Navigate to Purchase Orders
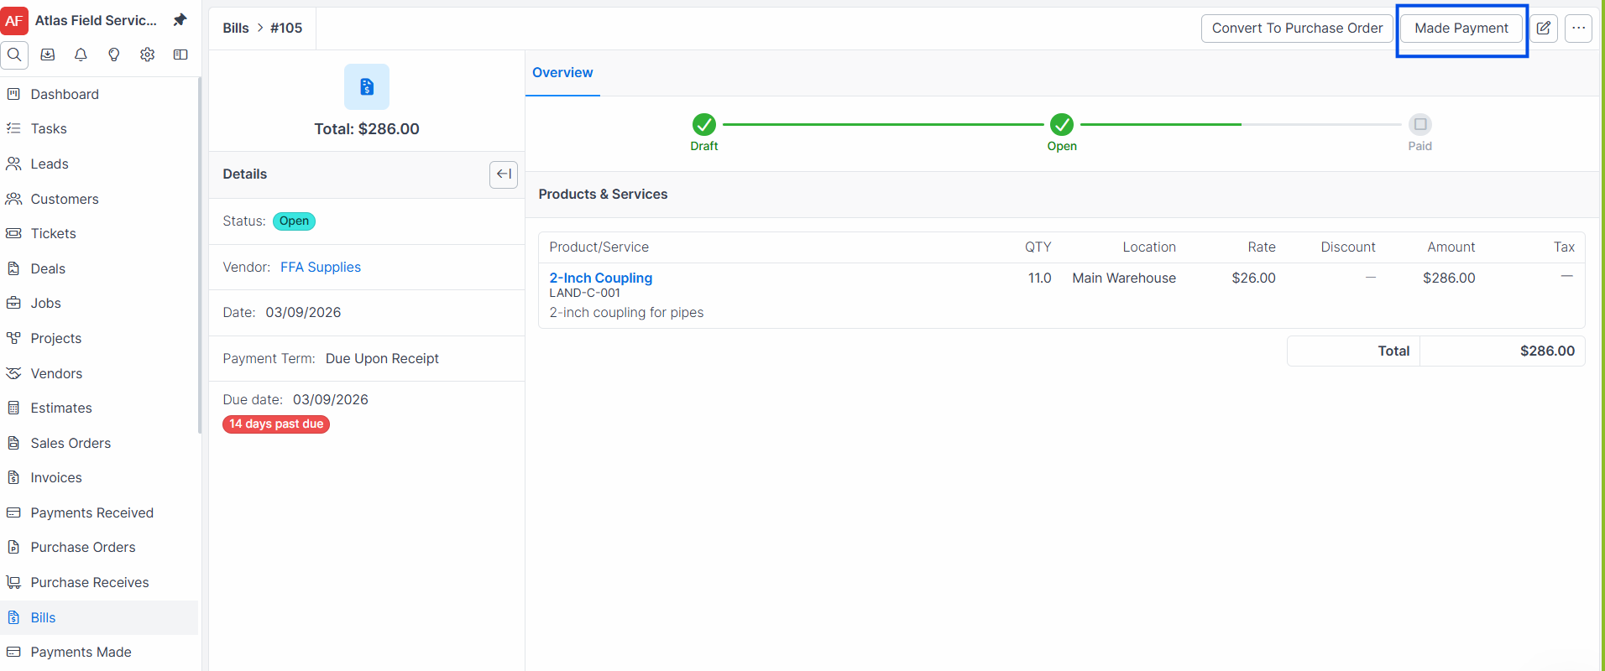The height and width of the screenshot is (671, 1605). pyautogui.click(x=99, y=548)
